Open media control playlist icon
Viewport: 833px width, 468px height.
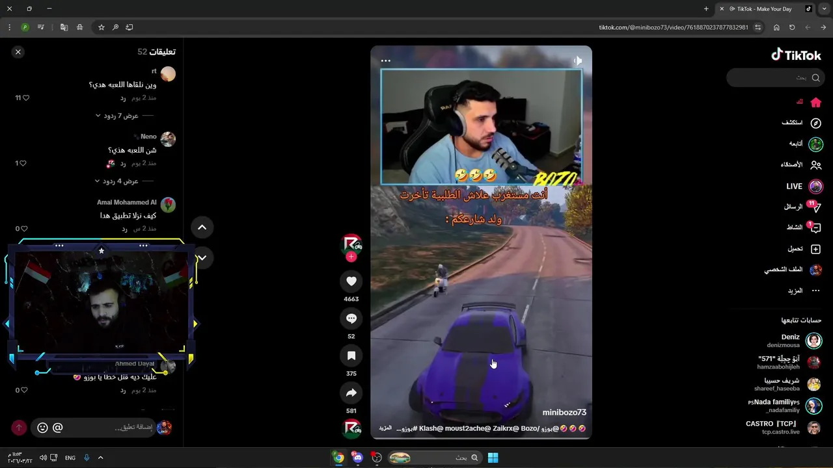(x=41, y=27)
